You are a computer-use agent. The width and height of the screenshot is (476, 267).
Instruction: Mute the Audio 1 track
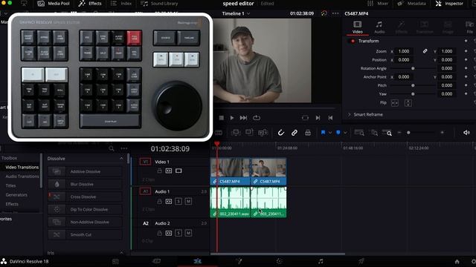click(188, 201)
